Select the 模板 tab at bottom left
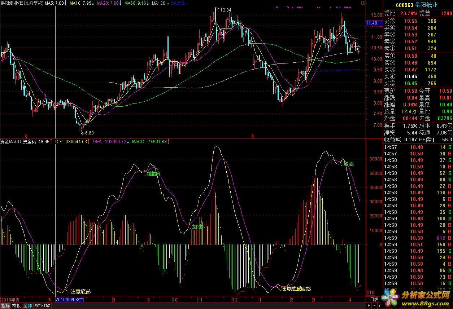 click(x=16, y=306)
